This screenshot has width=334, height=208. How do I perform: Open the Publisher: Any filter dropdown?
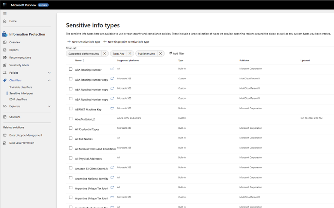pos(147,53)
